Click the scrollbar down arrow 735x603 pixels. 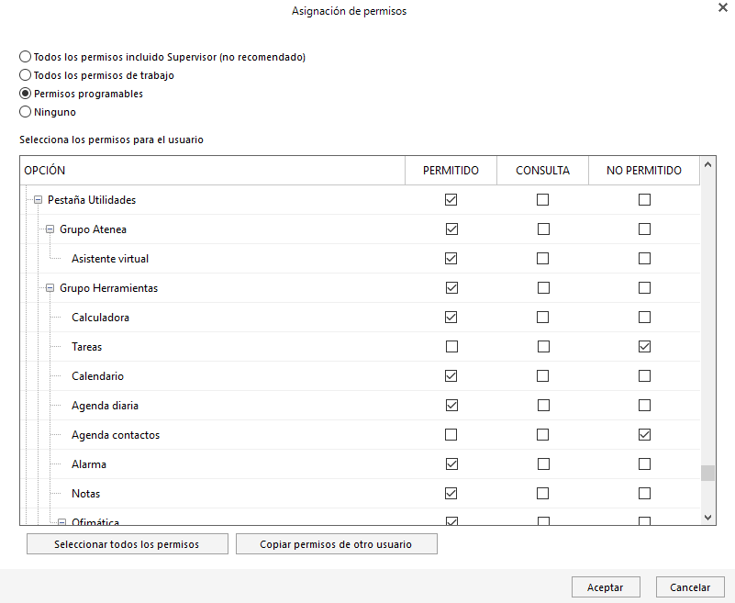(707, 518)
